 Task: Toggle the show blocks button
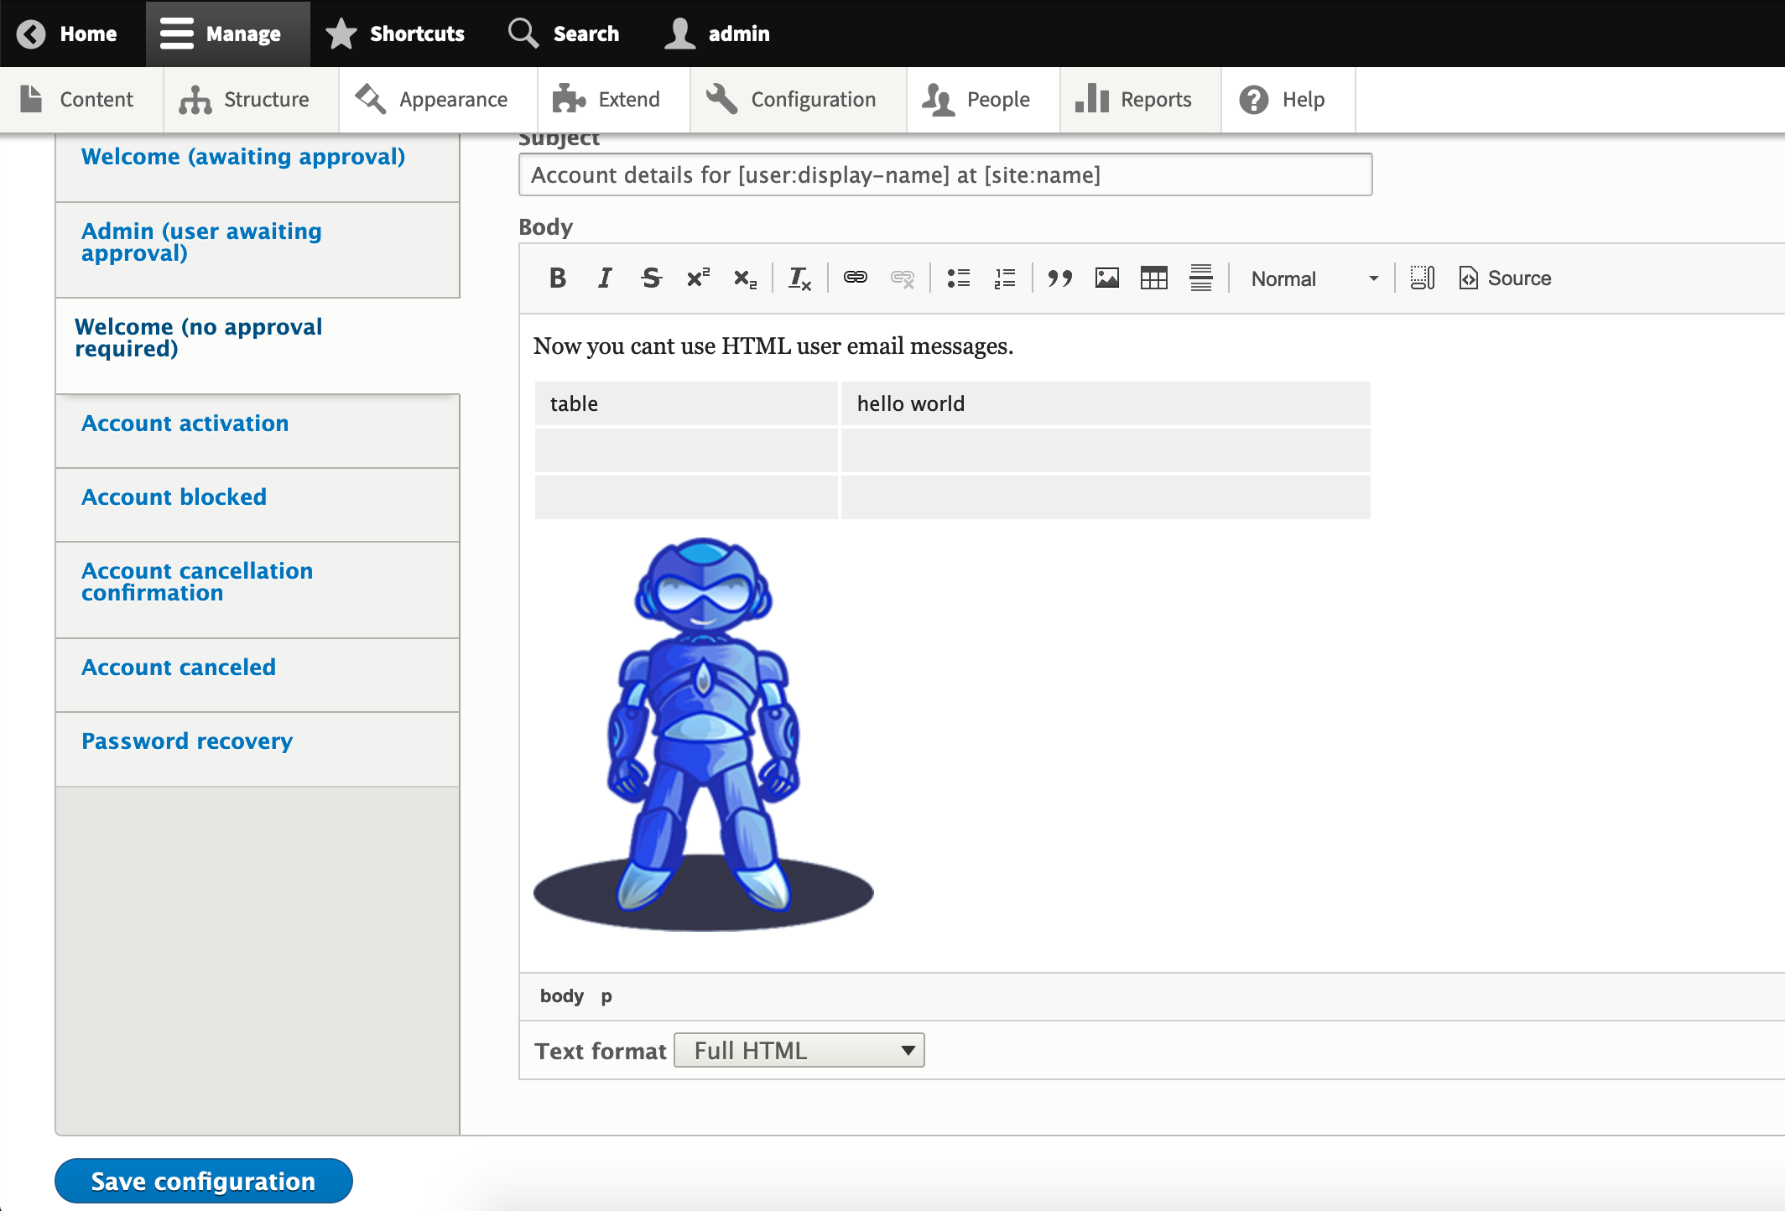(1423, 278)
